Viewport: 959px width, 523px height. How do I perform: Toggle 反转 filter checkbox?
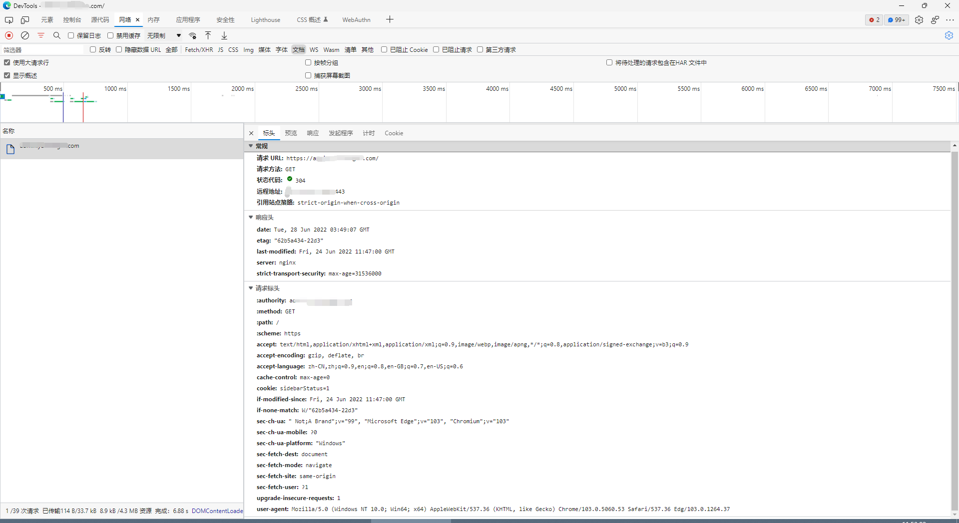pos(93,49)
